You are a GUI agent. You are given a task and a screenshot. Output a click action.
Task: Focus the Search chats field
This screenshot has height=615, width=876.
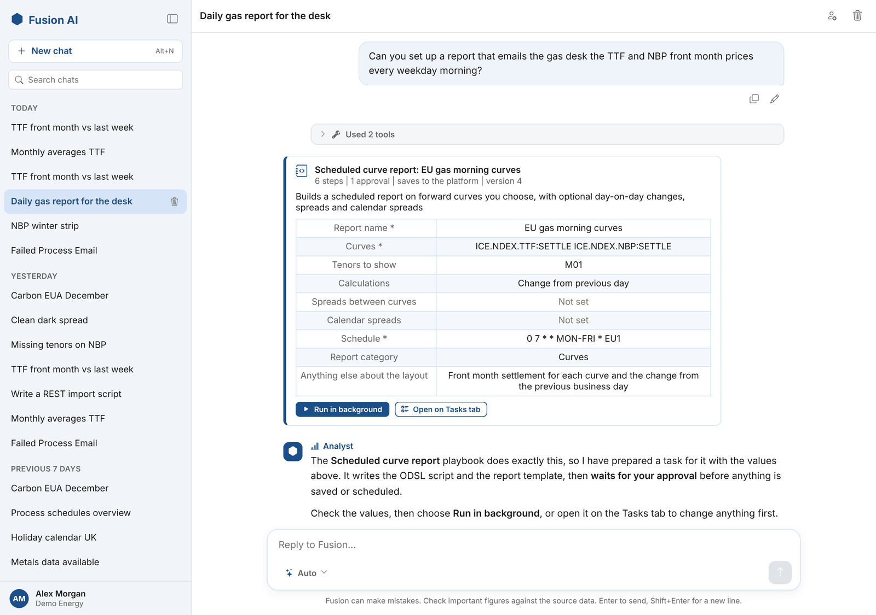(x=95, y=80)
